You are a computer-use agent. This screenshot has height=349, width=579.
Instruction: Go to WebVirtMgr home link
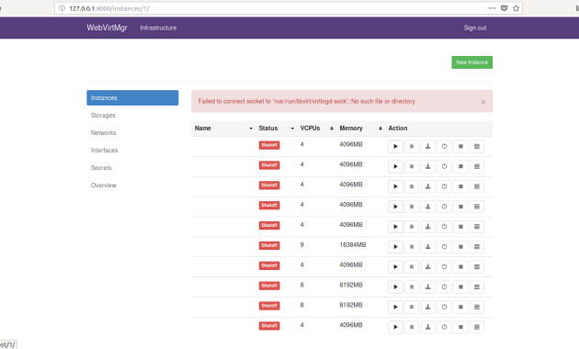[x=107, y=28]
